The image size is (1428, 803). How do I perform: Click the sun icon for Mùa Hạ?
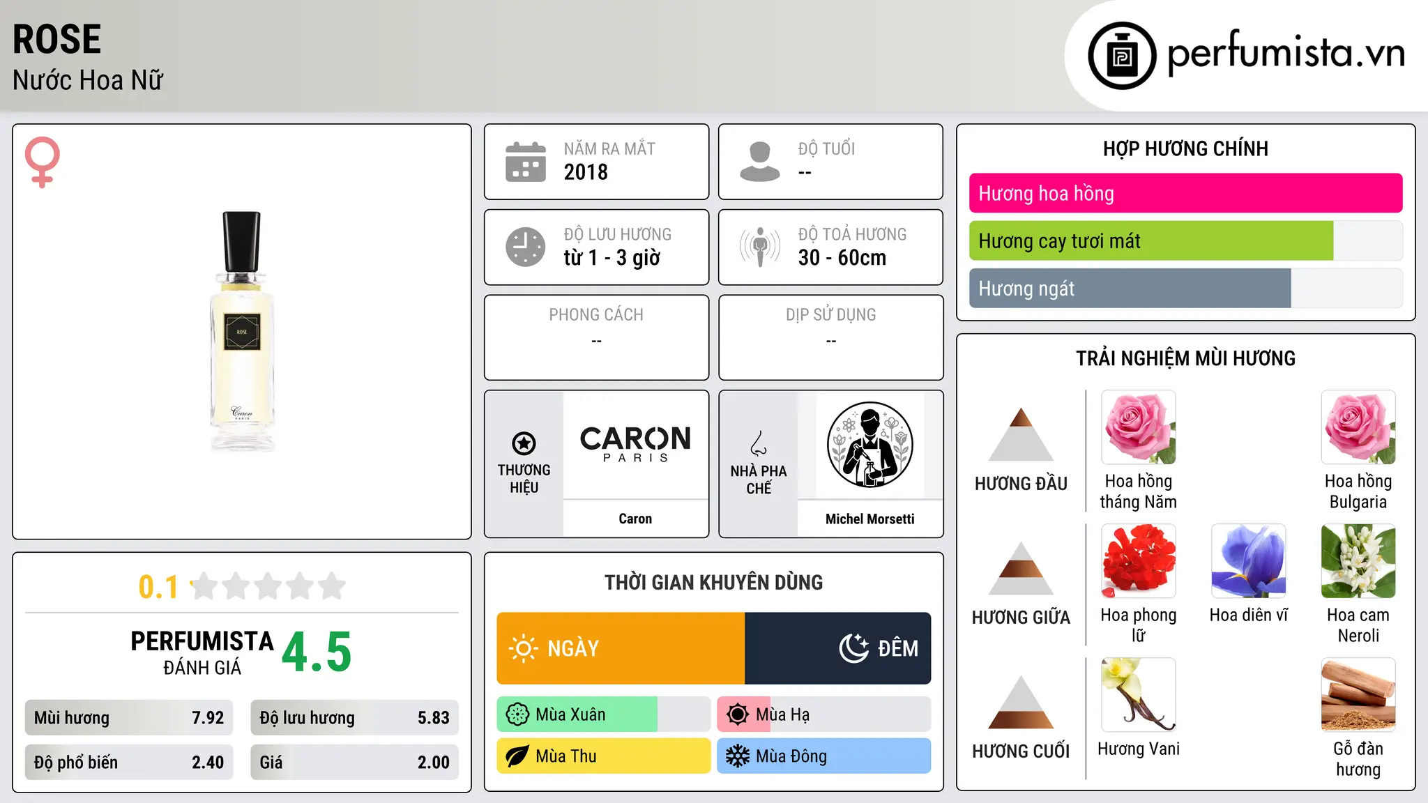pos(738,714)
